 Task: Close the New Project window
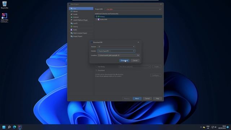[161, 4]
